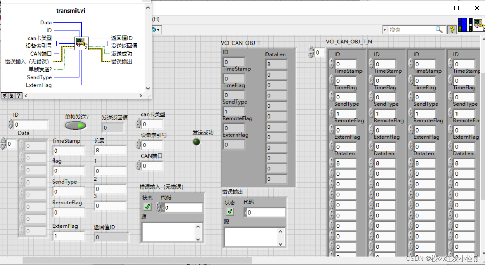Click the transmit.vi title in Context Help
Image resolution: width=485 pixels, height=265 pixels.
(x=71, y=11)
